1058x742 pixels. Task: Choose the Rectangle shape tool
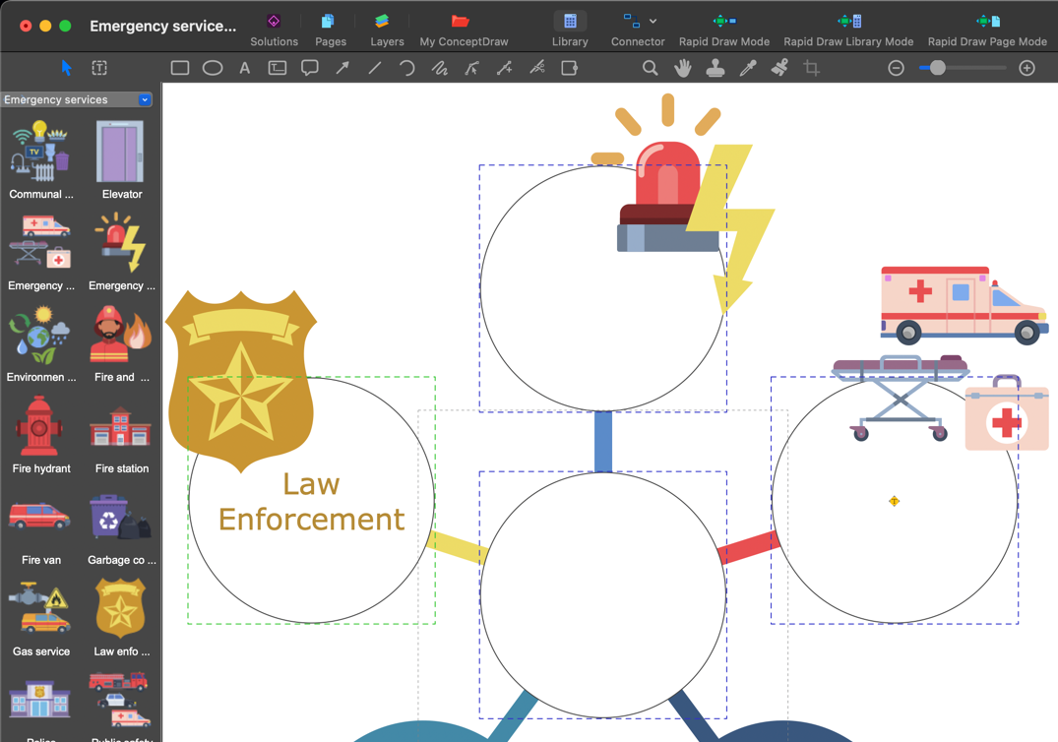point(180,68)
